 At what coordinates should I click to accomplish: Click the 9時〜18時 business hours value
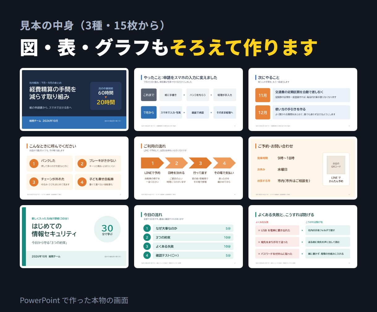pos(286,158)
